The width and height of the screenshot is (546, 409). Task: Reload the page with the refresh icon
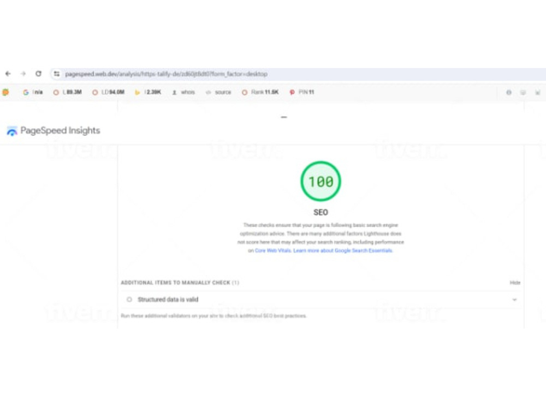(38, 74)
